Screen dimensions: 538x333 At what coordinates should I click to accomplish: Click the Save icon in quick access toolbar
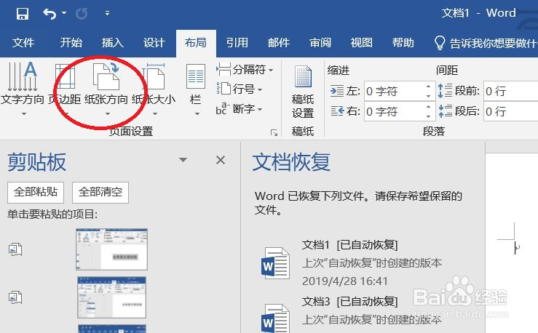pyautogui.click(x=23, y=14)
